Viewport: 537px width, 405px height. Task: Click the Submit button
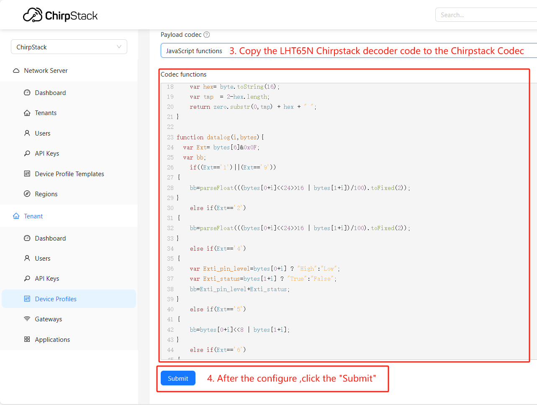point(178,378)
